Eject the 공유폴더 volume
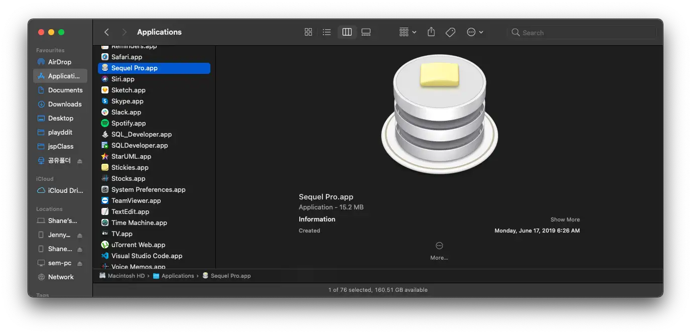 click(x=80, y=161)
